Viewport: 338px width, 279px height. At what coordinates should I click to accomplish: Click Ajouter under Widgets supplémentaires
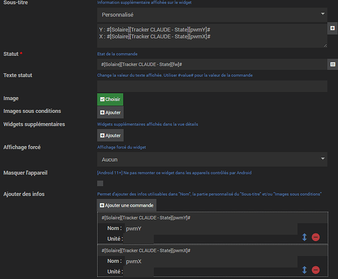tap(110, 135)
